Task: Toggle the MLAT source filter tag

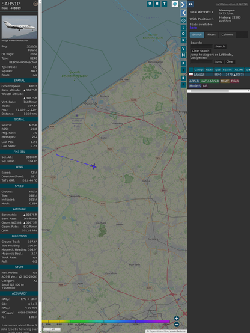Action: click(225, 81)
